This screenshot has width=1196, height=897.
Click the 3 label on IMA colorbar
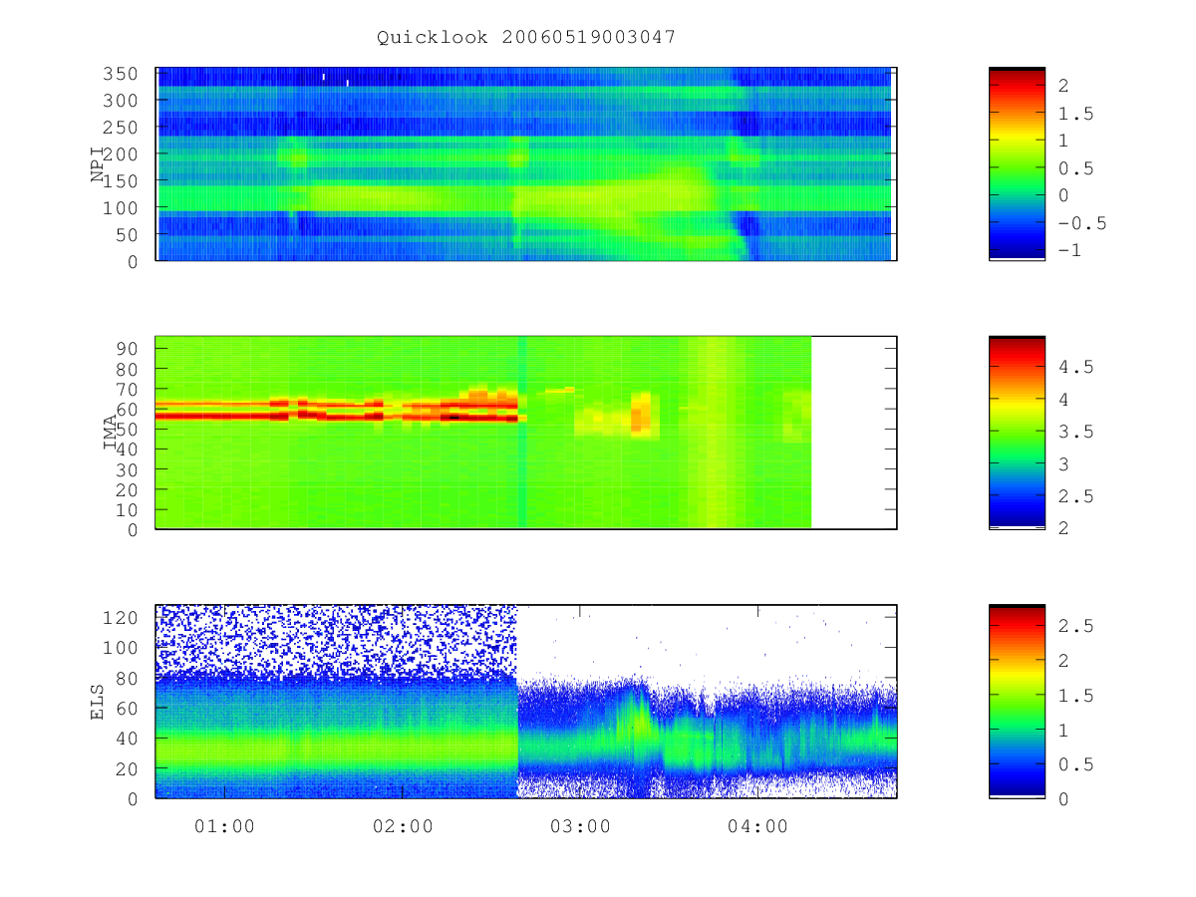(1064, 463)
